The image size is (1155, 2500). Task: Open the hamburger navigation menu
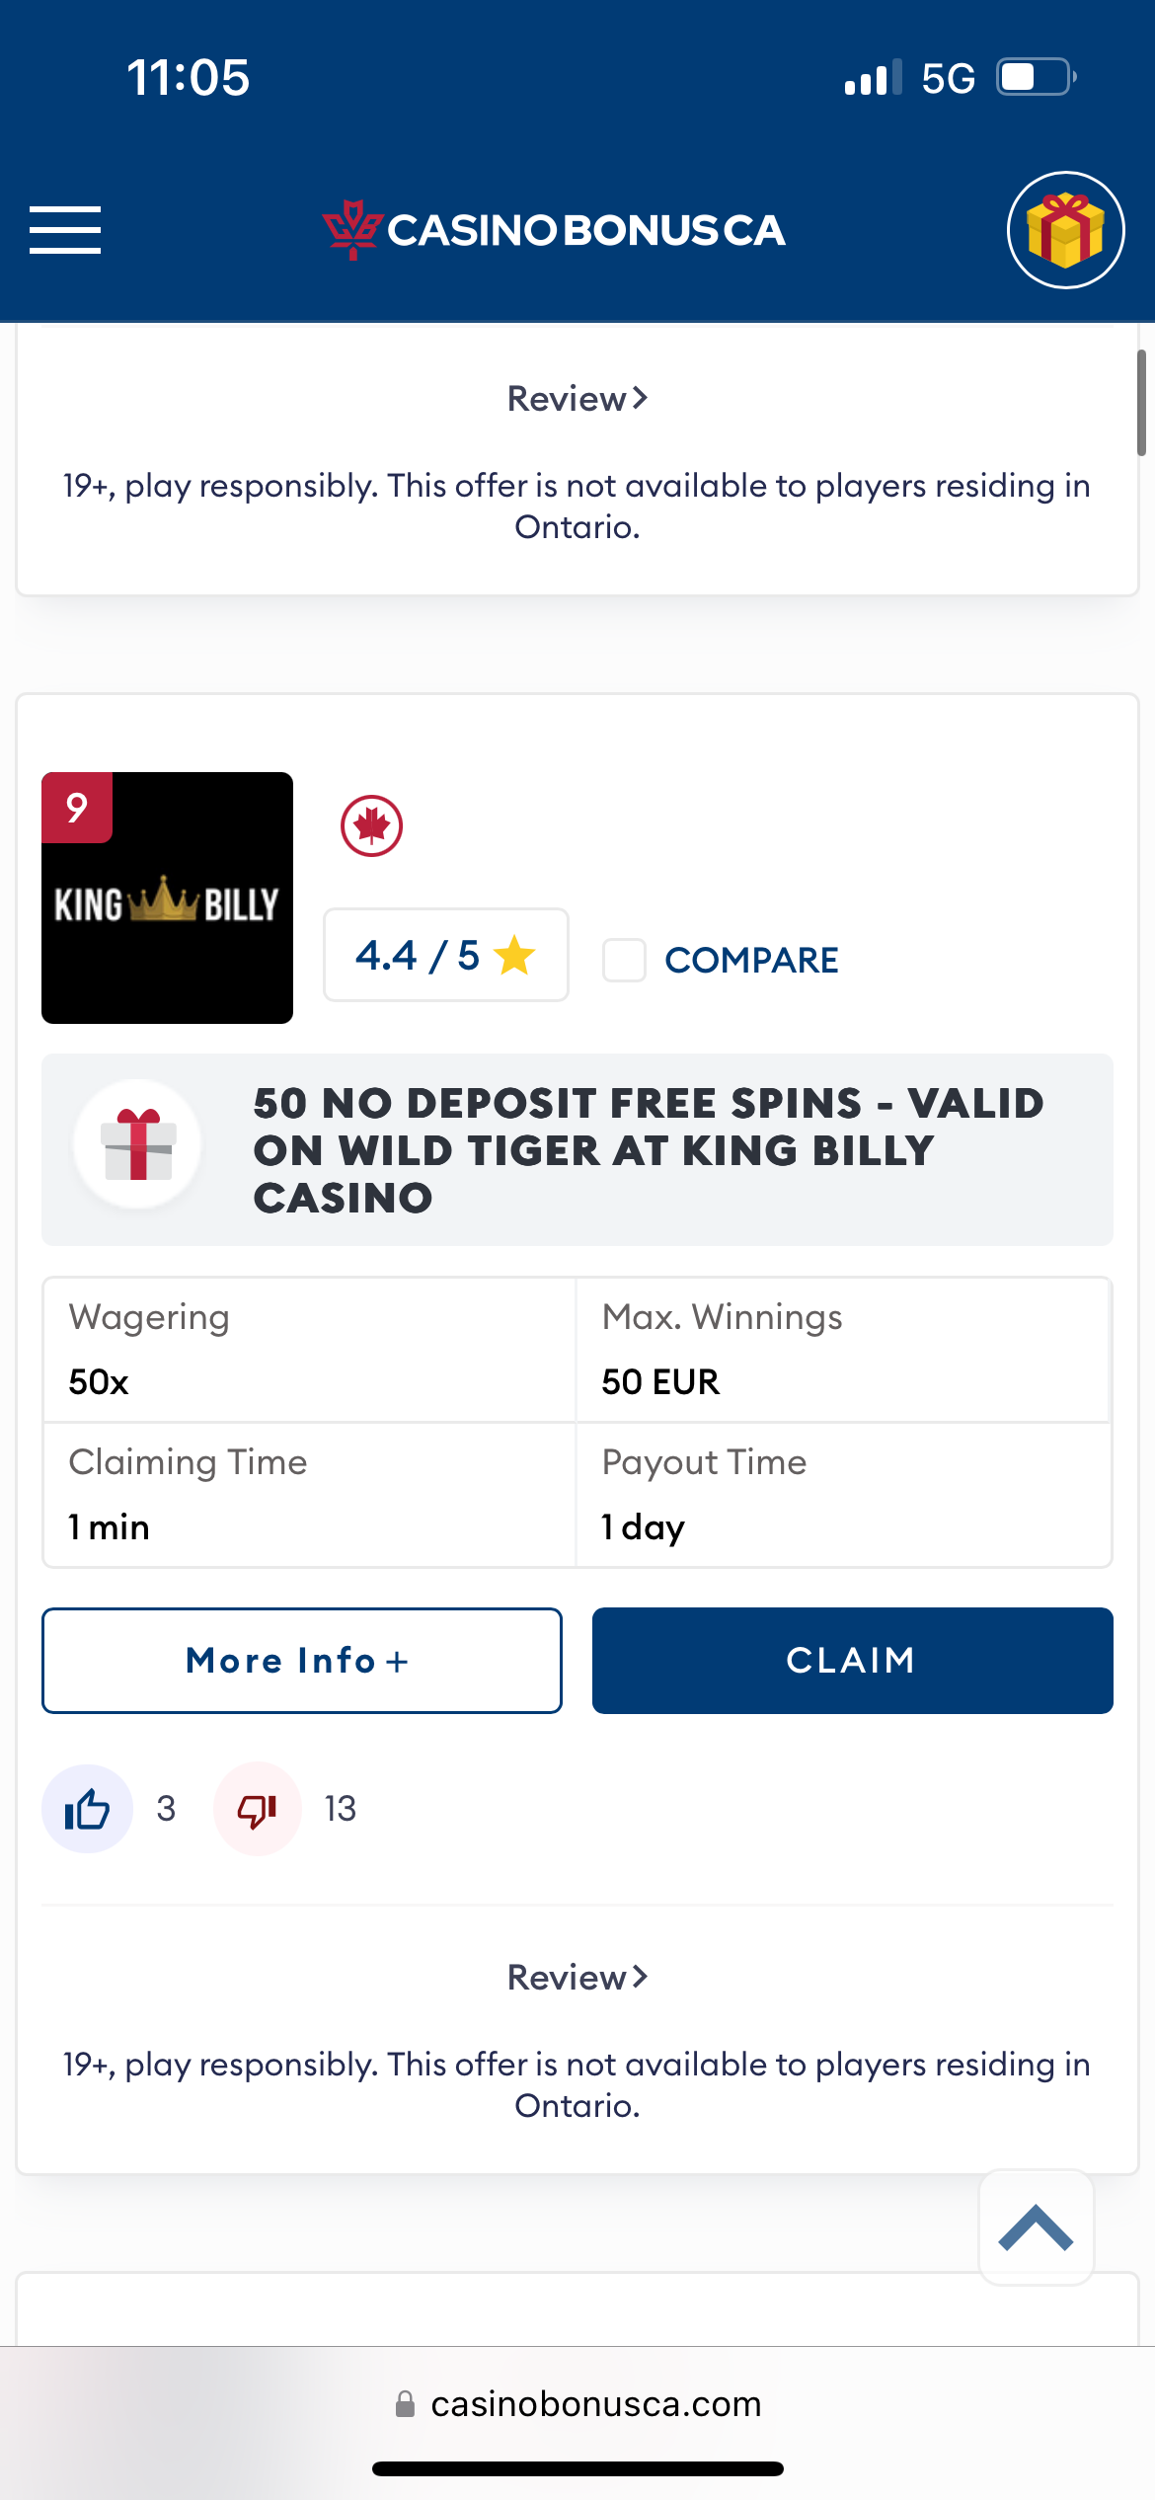pos(65,230)
